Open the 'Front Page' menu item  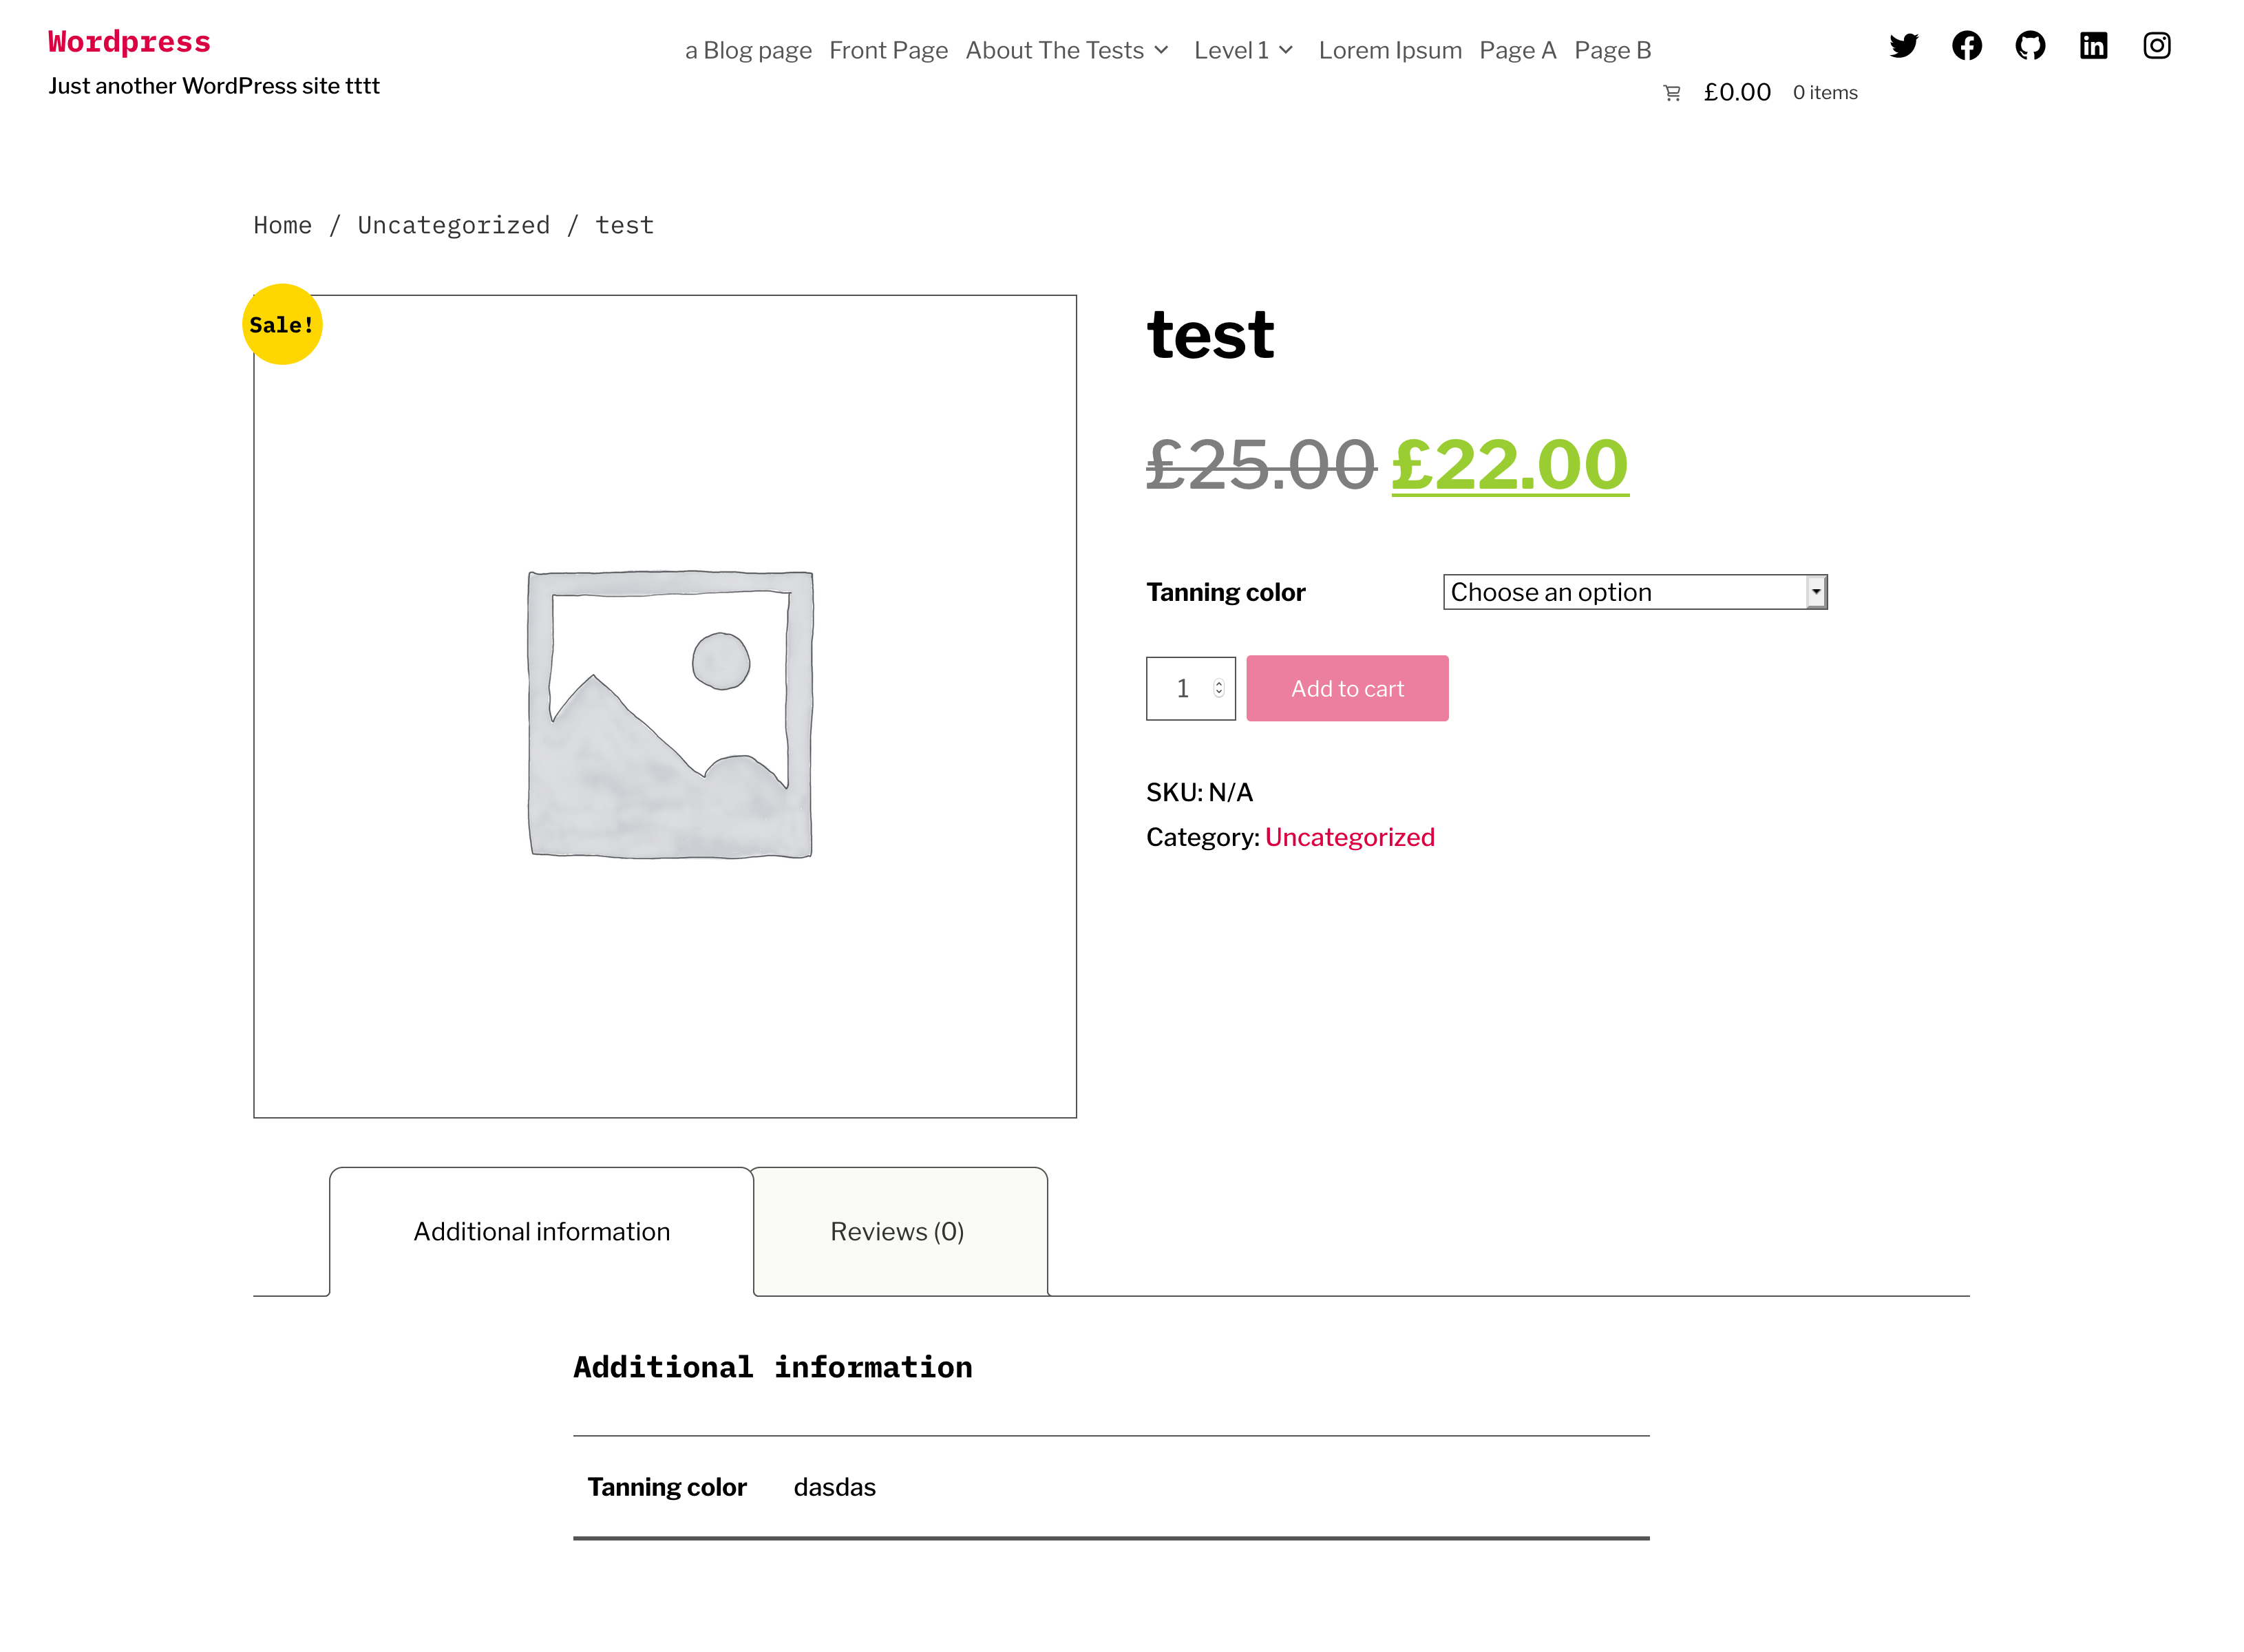[888, 49]
